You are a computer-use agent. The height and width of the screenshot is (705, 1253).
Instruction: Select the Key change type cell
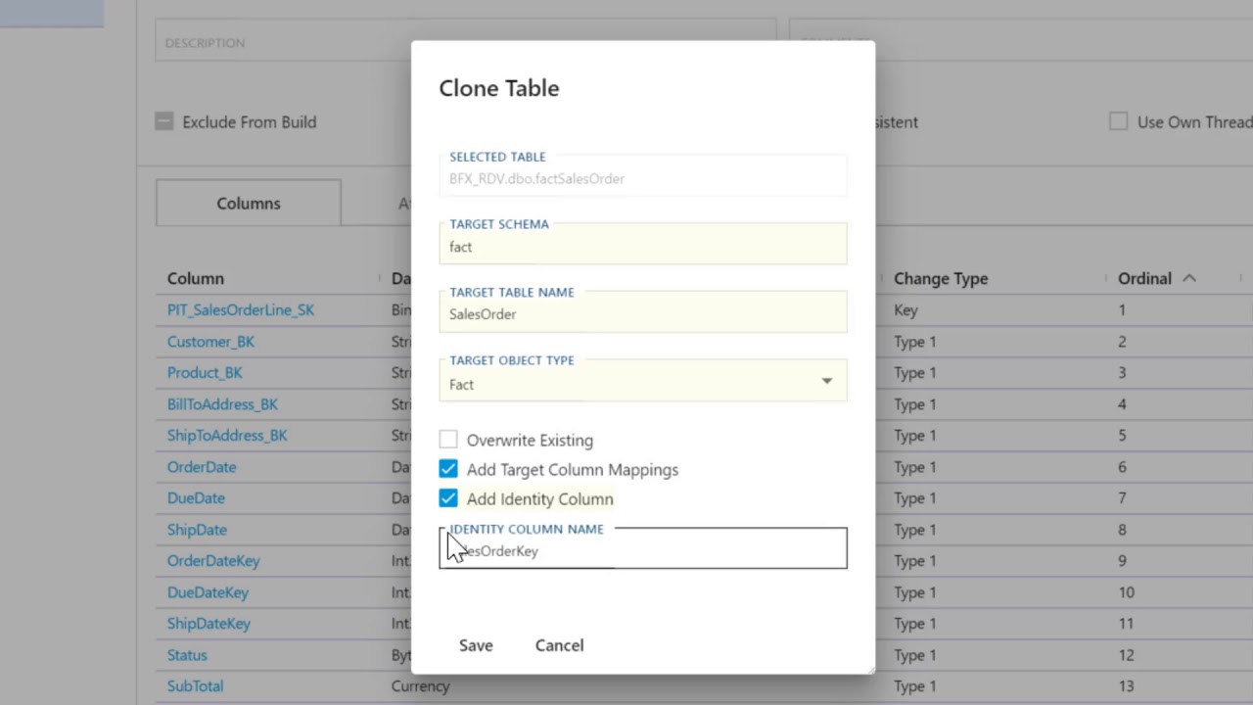[x=905, y=309]
